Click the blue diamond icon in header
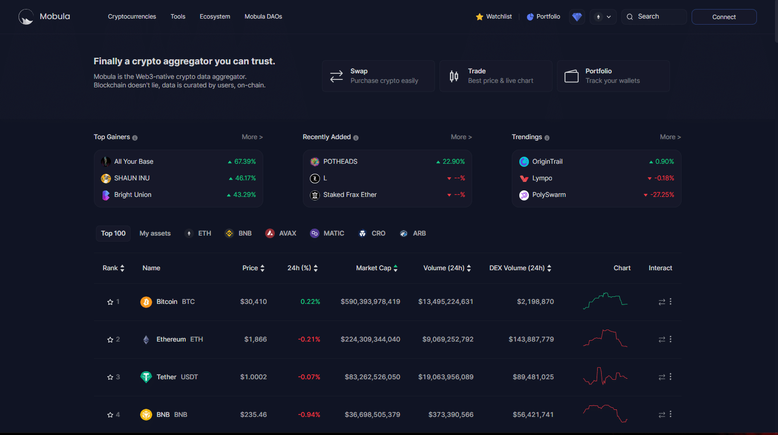 tap(577, 17)
